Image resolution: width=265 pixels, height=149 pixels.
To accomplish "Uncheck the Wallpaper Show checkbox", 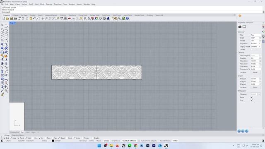I will click(x=252, y=97).
